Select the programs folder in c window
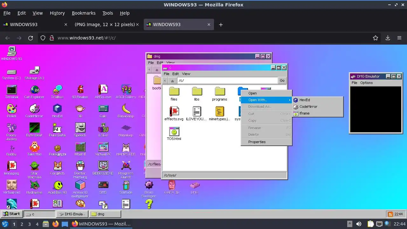Viewport: 407px width, 229px height. [220, 94]
